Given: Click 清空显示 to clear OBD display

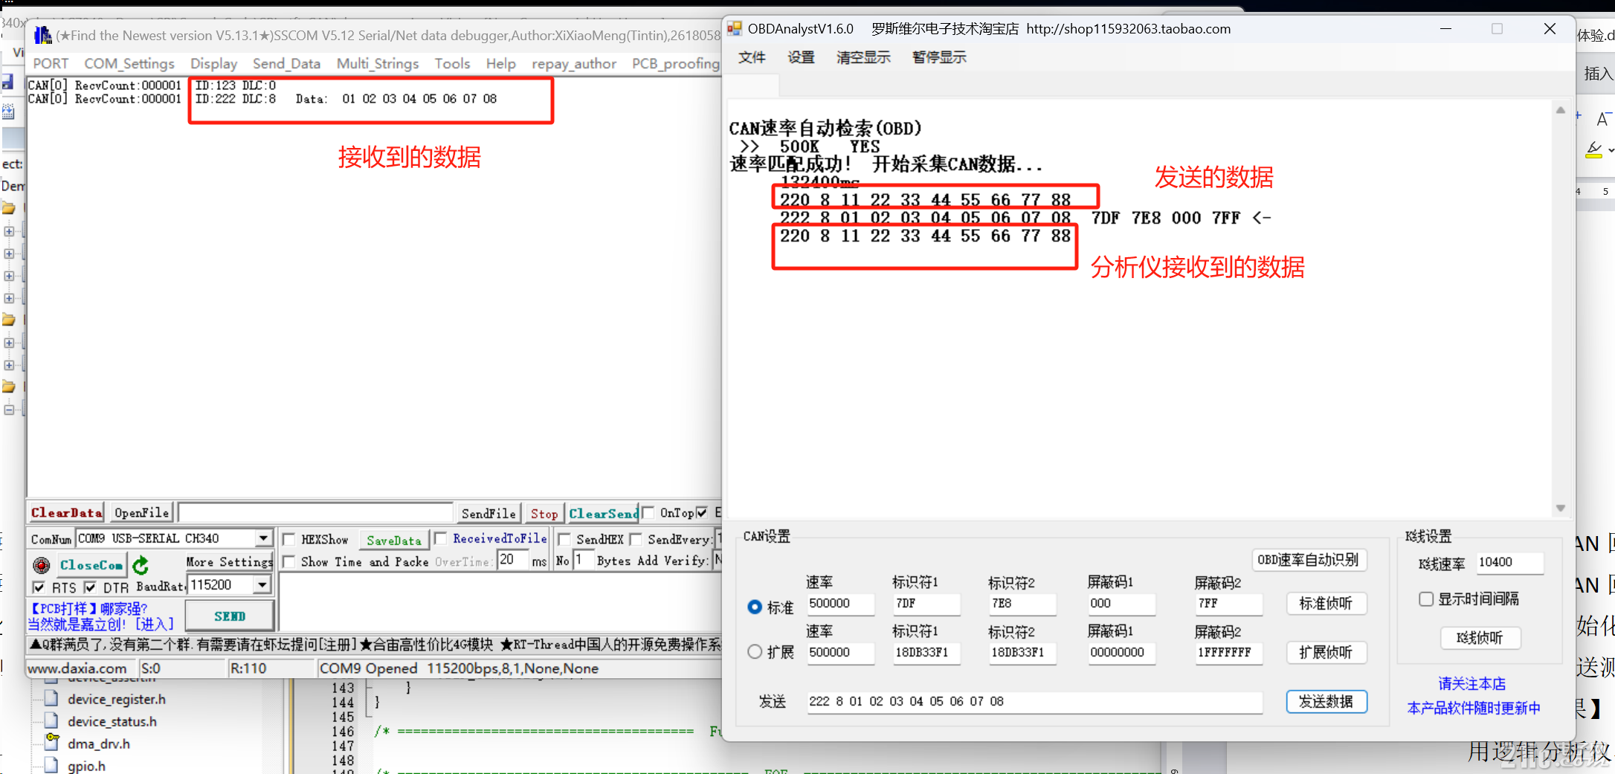Looking at the screenshot, I should pos(863,57).
